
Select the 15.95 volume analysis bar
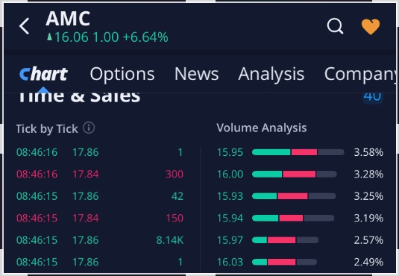click(x=298, y=152)
